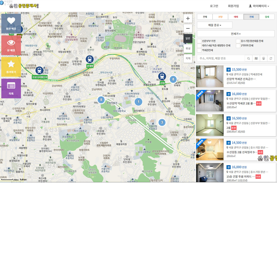Open the 전세가 price dropdown
This screenshot has height=254, width=277.
tap(236, 34)
